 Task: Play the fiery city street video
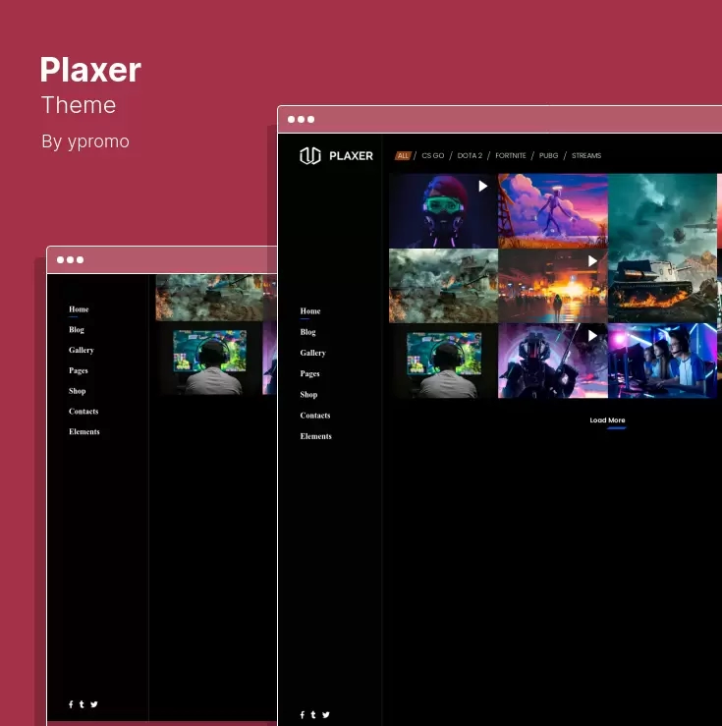pyautogui.click(x=592, y=261)
